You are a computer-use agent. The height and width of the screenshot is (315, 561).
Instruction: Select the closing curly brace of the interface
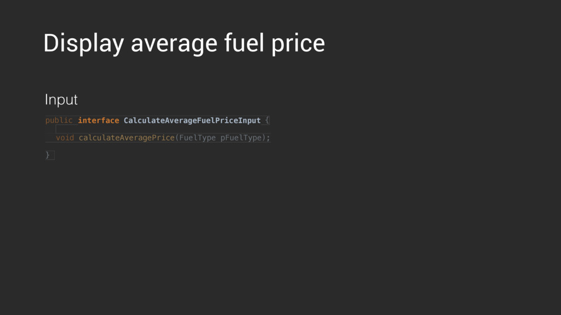click(48, 155)
